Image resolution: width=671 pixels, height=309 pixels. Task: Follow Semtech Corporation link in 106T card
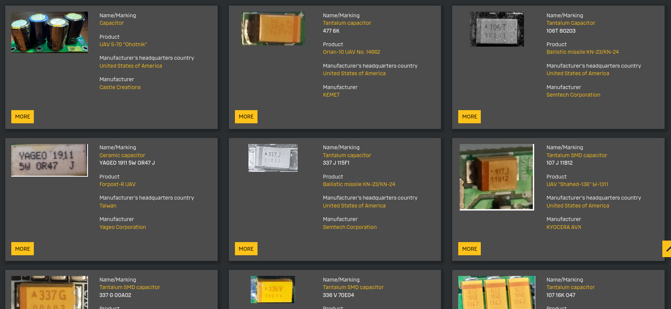point(573,95)
